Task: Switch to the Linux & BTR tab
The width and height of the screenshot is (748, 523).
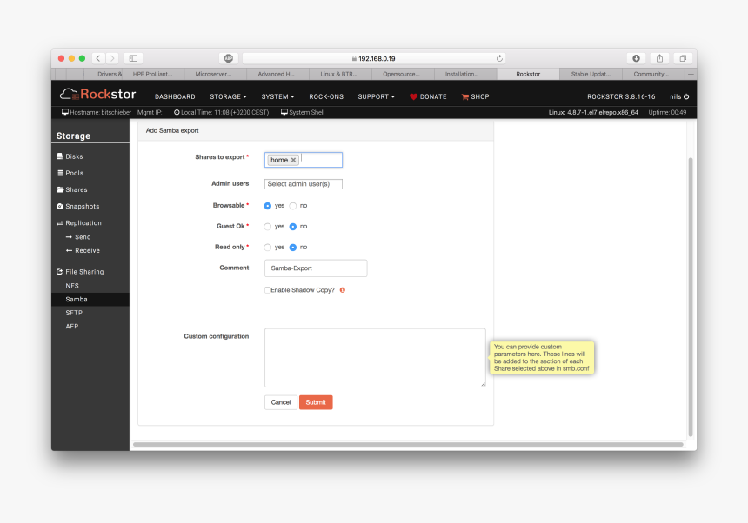Action: tap(338, 74)
